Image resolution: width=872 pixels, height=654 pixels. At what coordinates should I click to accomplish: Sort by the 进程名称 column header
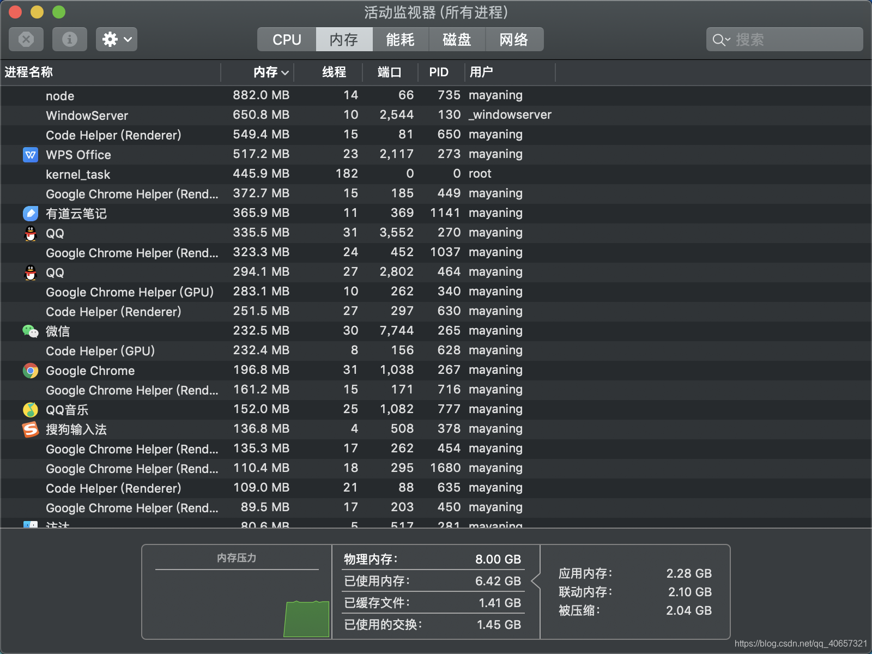[111, 72]
